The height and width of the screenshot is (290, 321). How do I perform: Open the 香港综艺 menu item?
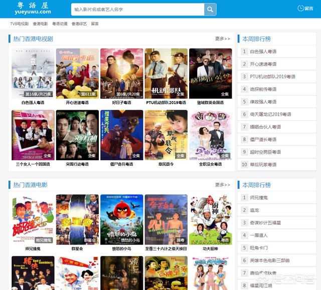79,24
